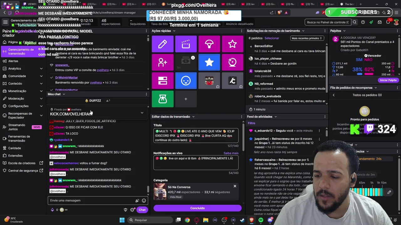Click the Chat send button
Viewport: 401px width, 225px height.
tap(142, 210)
